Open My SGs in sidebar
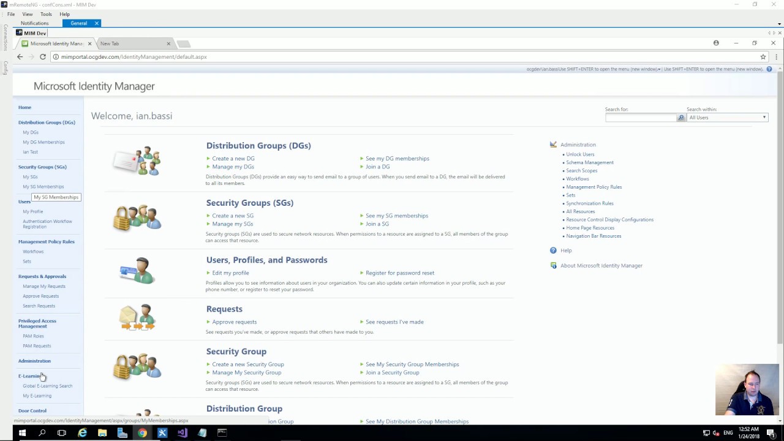 [x=30, y=177]
